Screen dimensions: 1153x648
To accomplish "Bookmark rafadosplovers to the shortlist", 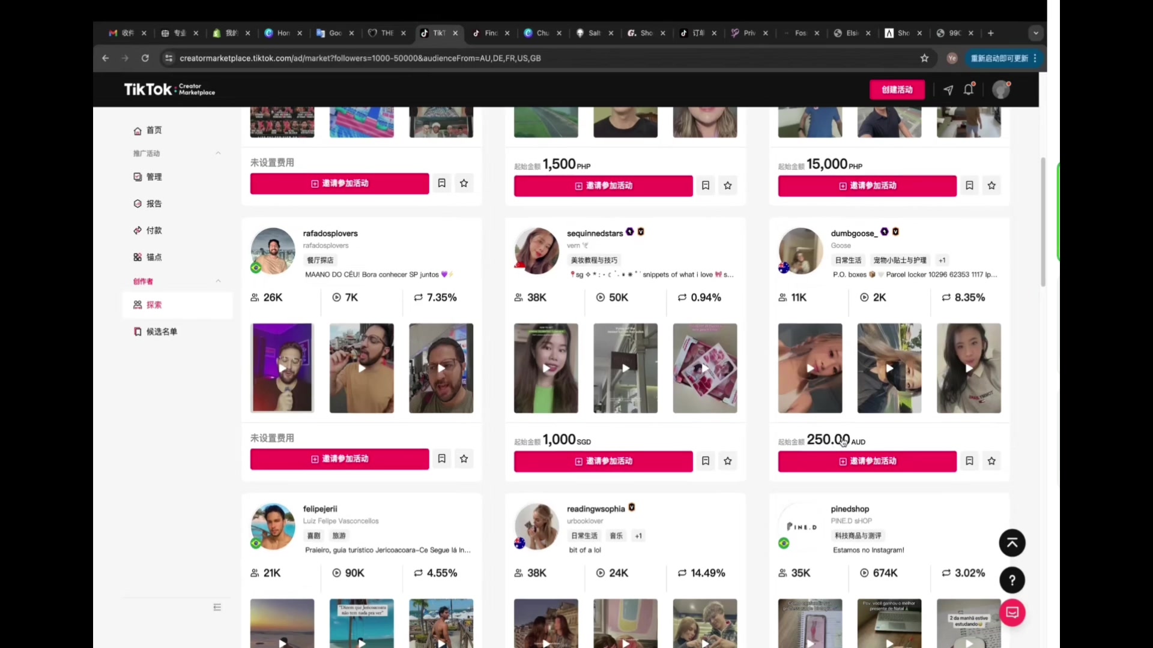I will point(441,458).
